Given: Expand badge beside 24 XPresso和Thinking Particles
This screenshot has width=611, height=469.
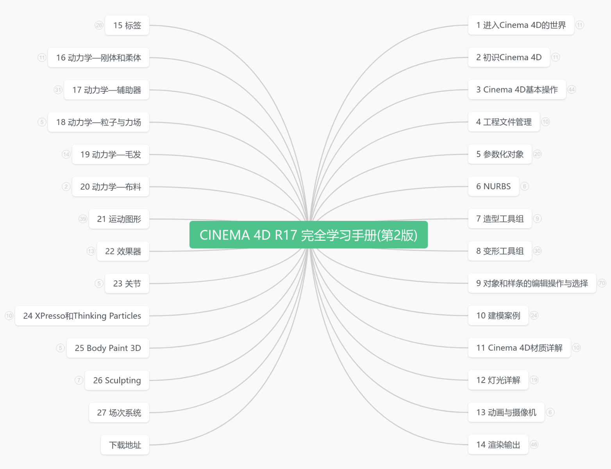Looking at the screenshot, I should (9, 315).
